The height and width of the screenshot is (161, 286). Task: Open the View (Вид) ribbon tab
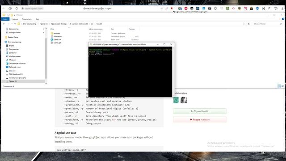pos(37,19)
